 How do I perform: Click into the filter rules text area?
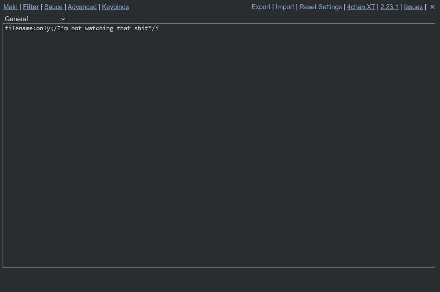click(x=219, y=146)
